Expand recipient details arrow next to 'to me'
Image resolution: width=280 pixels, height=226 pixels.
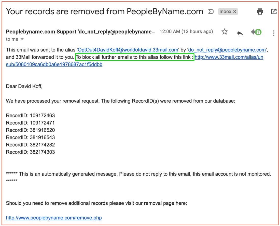point(22,39)
